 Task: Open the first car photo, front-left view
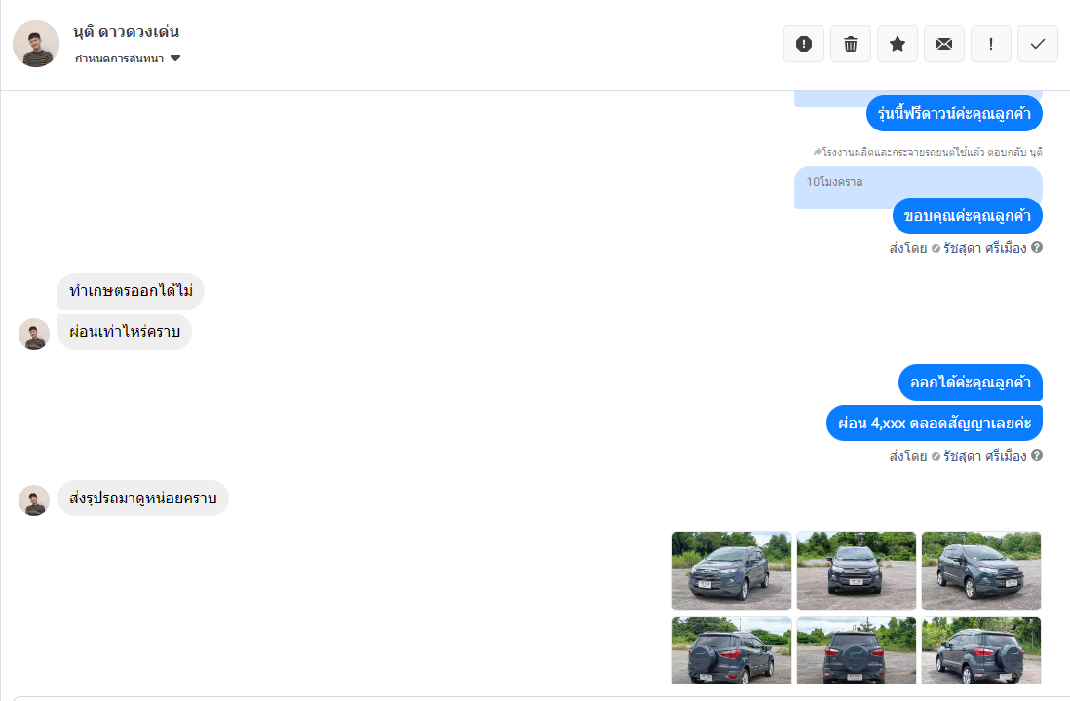click(732, 571)
